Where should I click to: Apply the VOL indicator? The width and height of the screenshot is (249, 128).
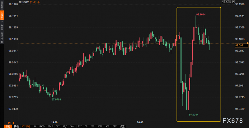point(108,126)
